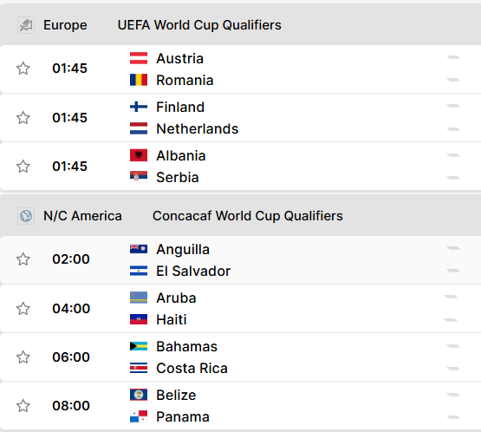Screen dimensions: 481x432
Task: Select the Europe region label
Action: click(65, 25)
